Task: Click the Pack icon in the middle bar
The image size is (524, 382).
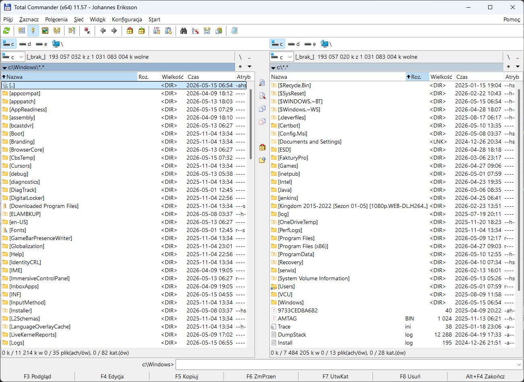Action: click(x=262, y=147)
